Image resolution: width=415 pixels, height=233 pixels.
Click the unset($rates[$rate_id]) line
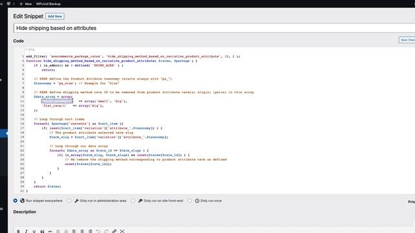click(x=88, y=164)
